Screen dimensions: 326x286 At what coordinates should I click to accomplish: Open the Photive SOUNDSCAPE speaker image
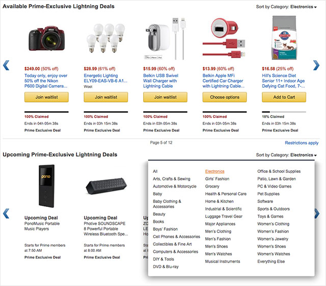click(x=106, y=186)
